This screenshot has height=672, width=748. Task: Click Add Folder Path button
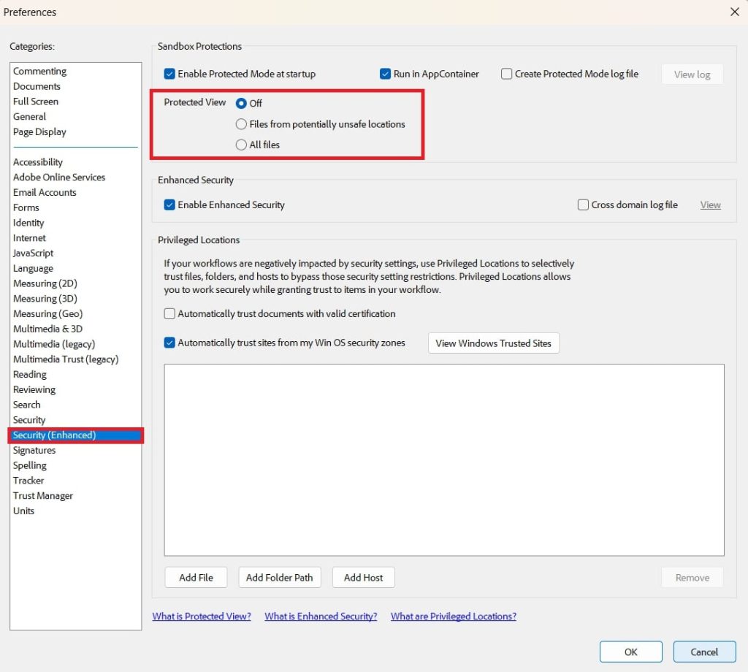pyautogui.click(x=280, y=578)
